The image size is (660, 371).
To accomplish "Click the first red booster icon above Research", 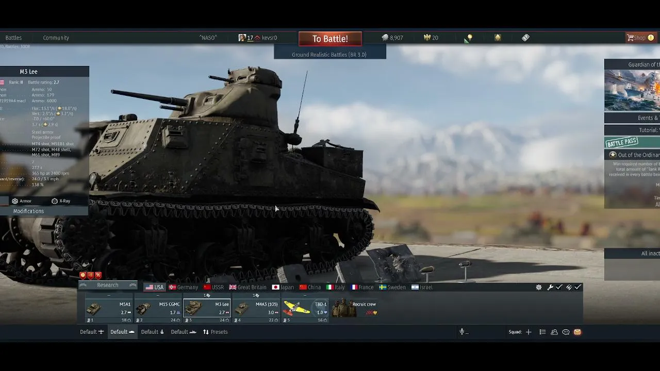I will [x=82, y=276].
